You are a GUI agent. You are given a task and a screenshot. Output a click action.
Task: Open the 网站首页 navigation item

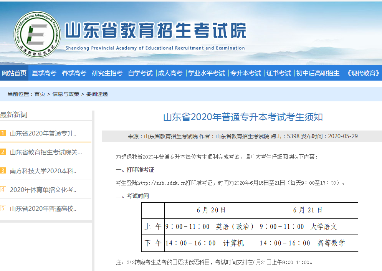pos(14,73)
